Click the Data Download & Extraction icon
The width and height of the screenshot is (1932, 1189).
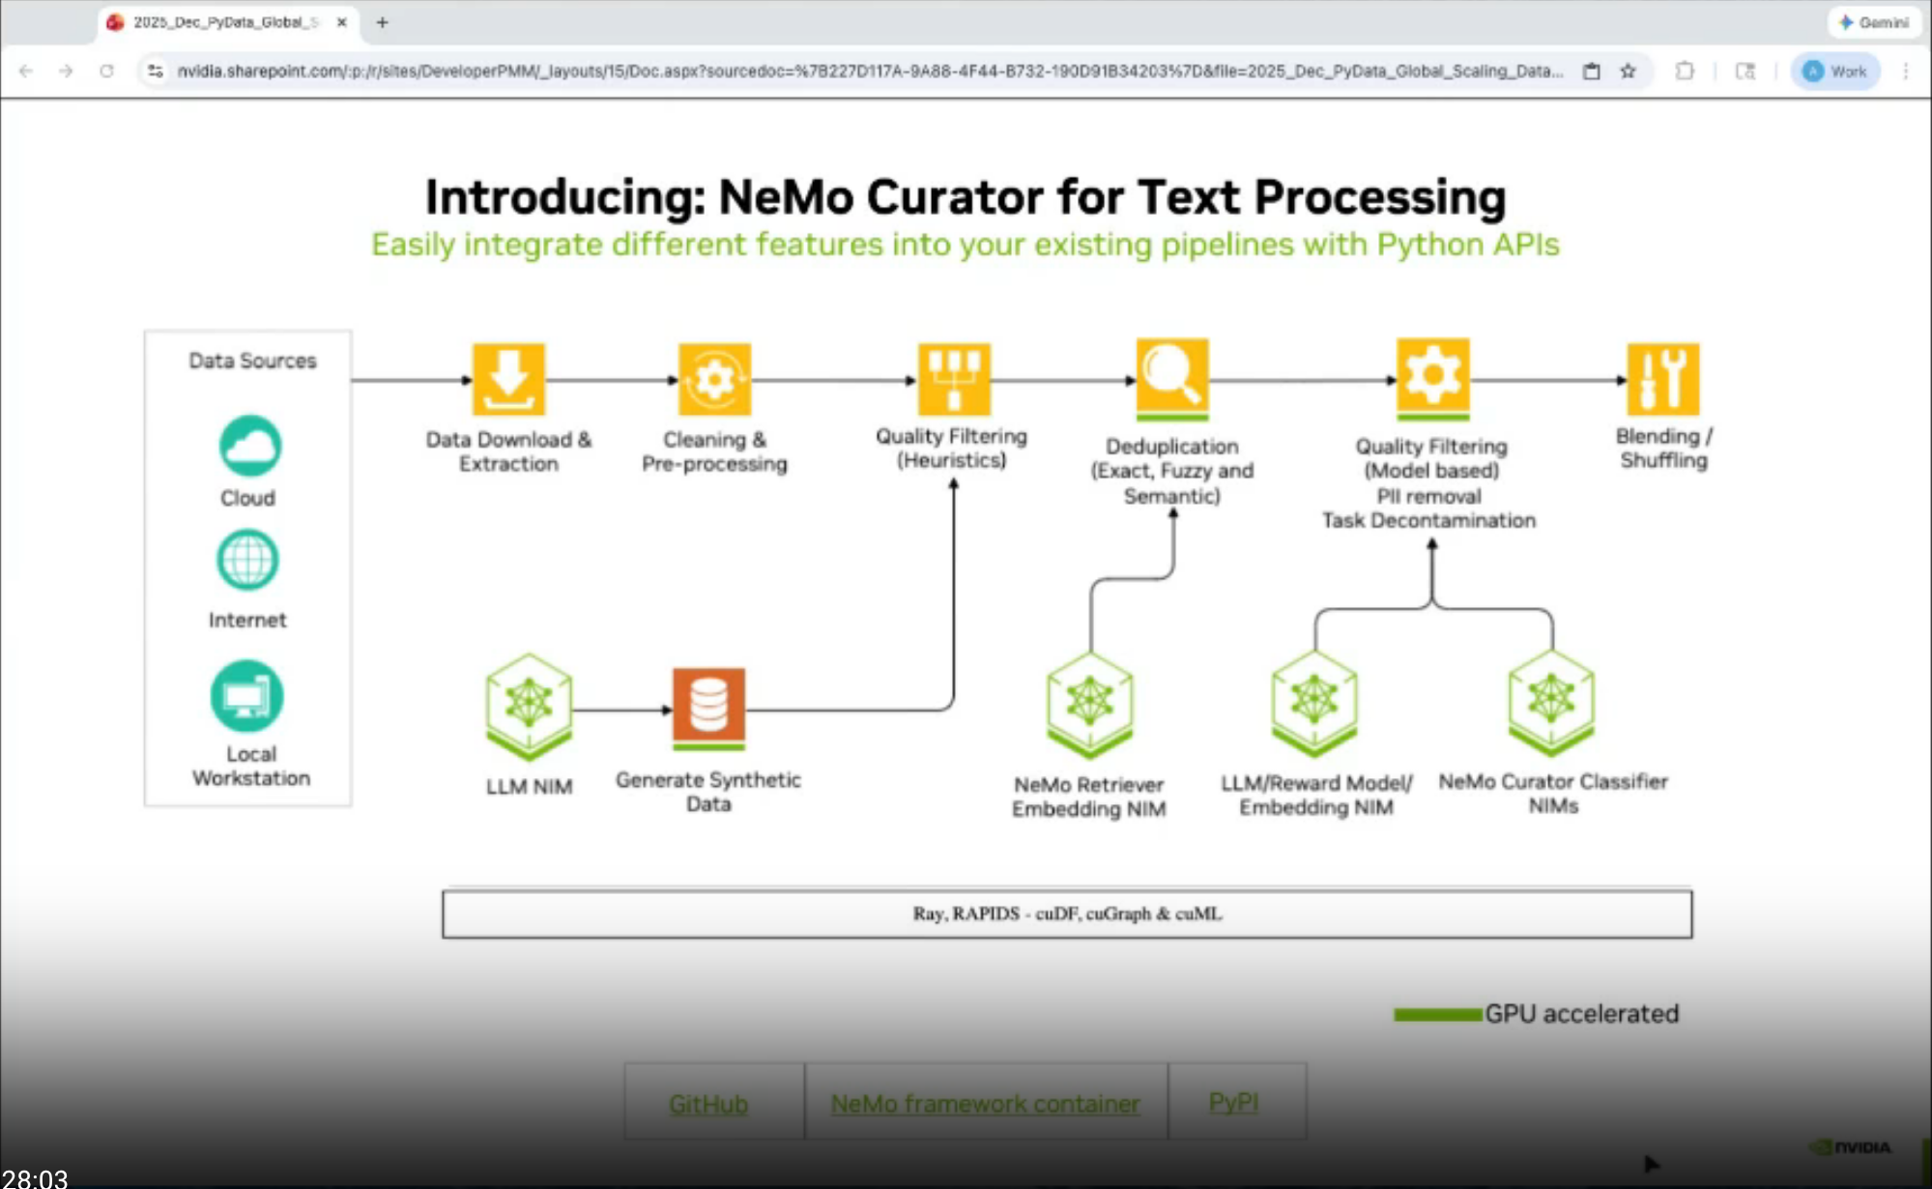pos(508,379)
